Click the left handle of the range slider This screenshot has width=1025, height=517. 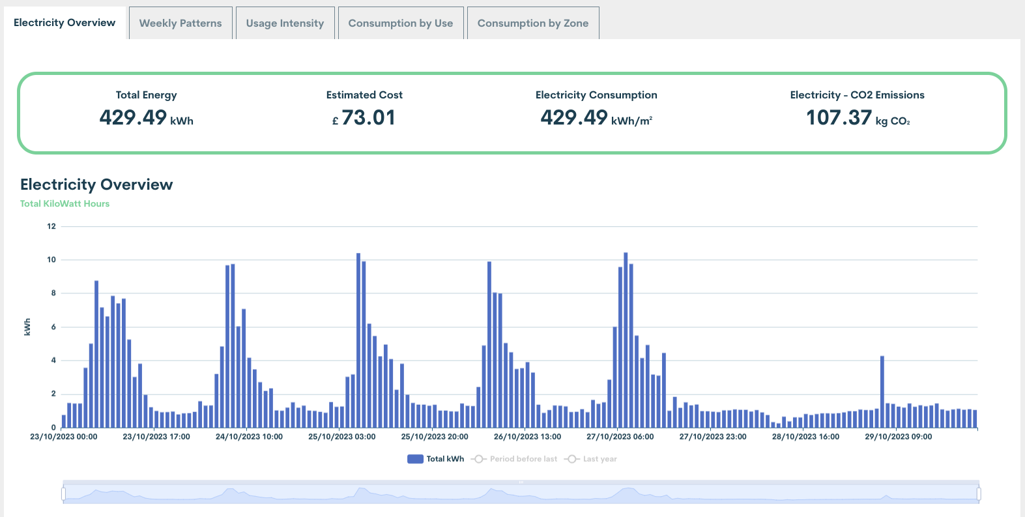coord(64,494)
